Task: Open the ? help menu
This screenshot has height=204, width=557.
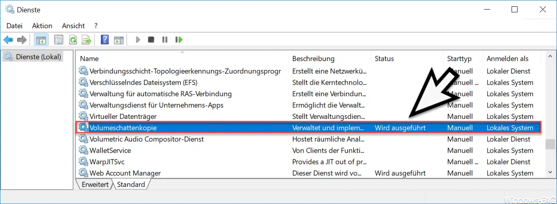Action: [x=96, y=25]
